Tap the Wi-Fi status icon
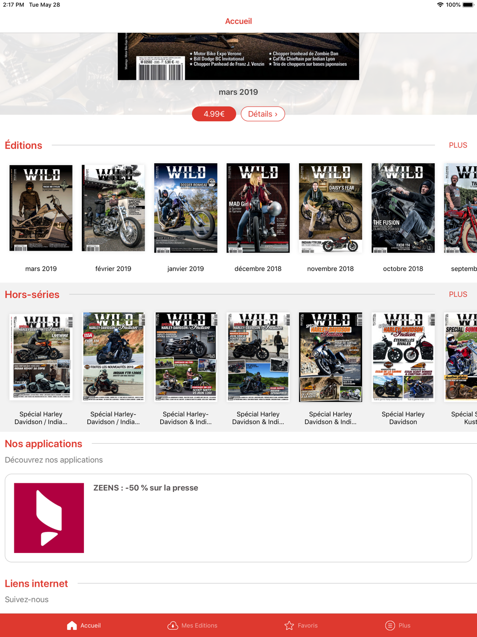 pyautogui.click(x=440, y=5)
